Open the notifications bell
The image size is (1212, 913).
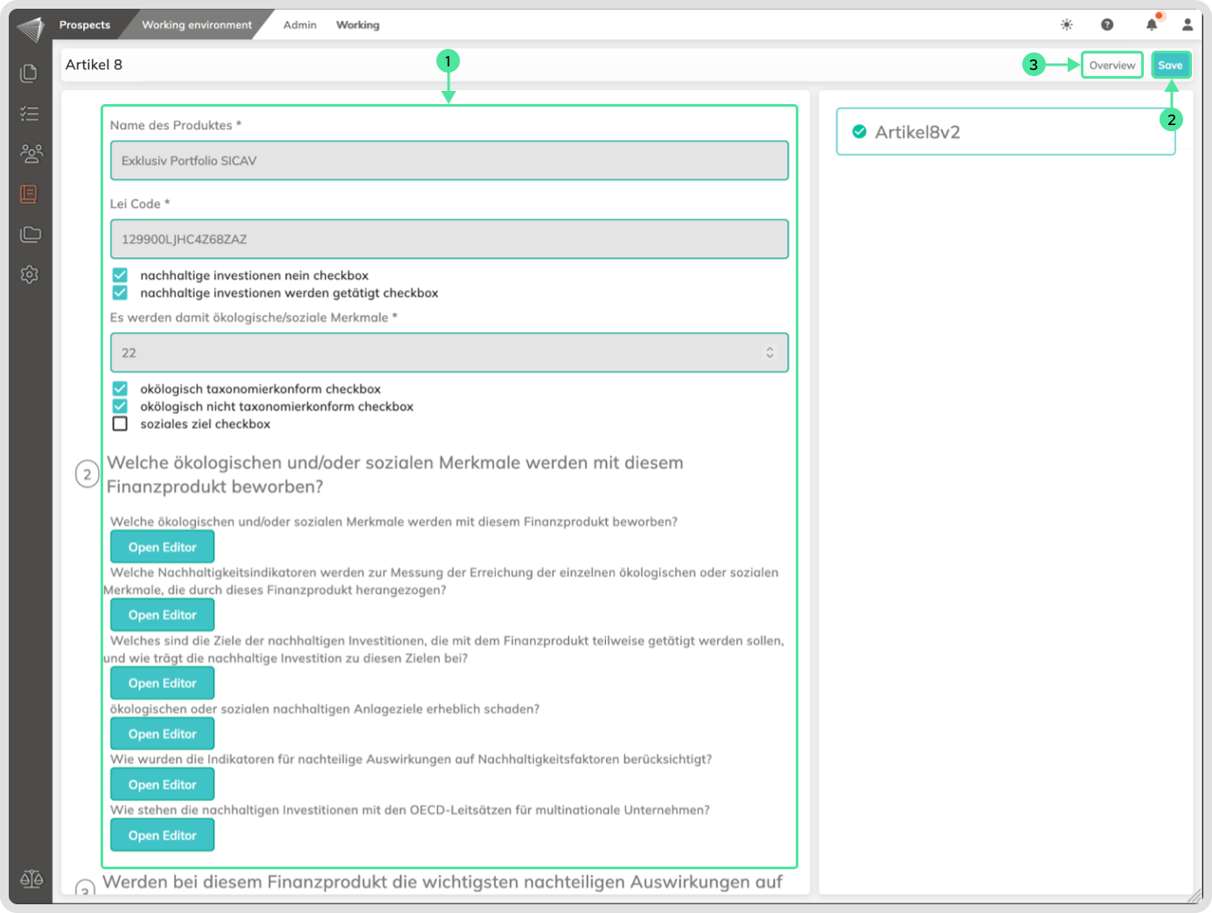click(1152, 24)
